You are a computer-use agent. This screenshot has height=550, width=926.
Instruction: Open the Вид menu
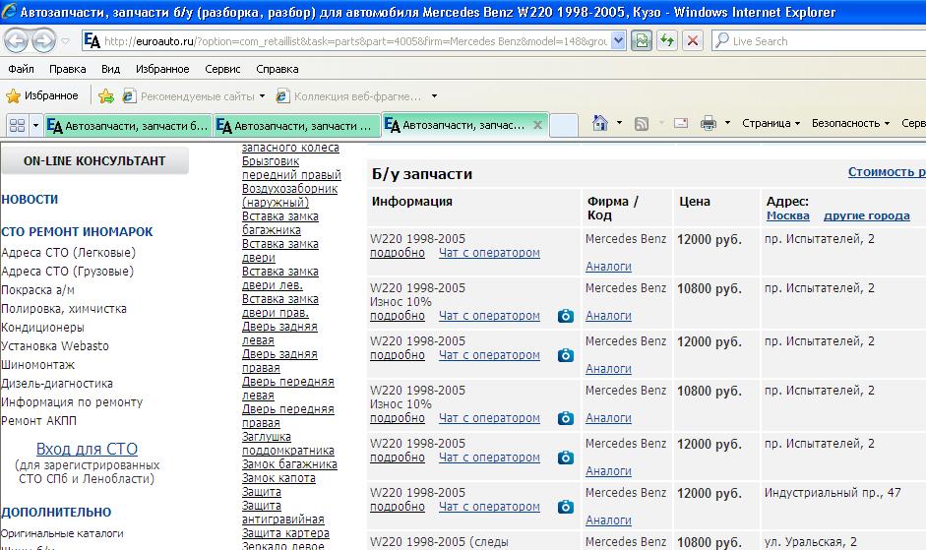tap(110, 69)
